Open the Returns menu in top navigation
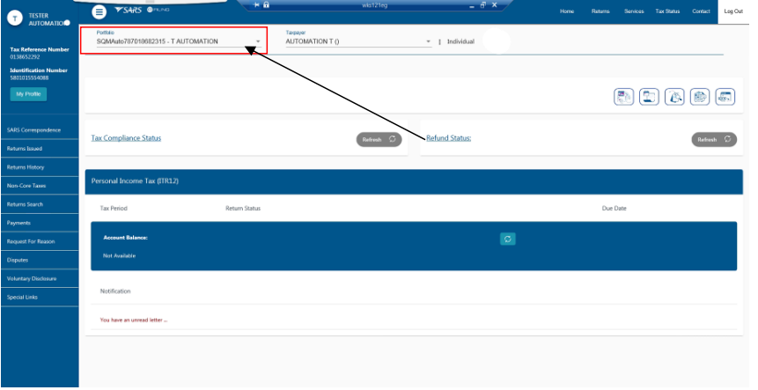Image resolution: width=758 pixels, height=390 pixels. point(600,11)
